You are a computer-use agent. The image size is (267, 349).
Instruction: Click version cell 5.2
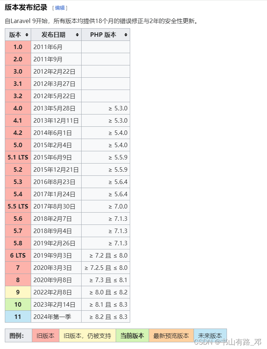[x=18, y=169]
